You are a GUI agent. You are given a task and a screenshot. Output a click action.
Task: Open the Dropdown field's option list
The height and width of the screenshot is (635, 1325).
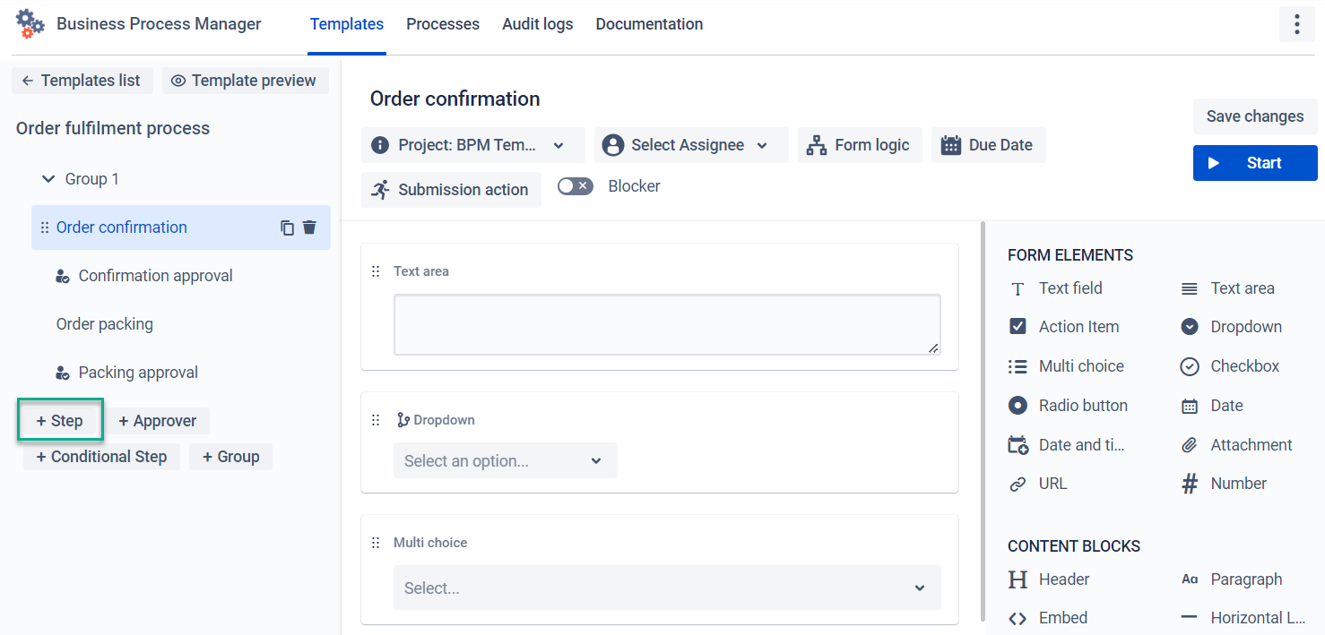coord(505,459)
